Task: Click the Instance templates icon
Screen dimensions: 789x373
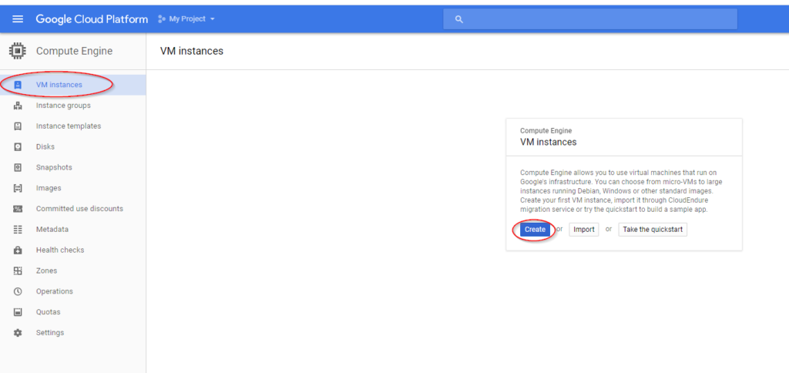Action: [18, 126]
